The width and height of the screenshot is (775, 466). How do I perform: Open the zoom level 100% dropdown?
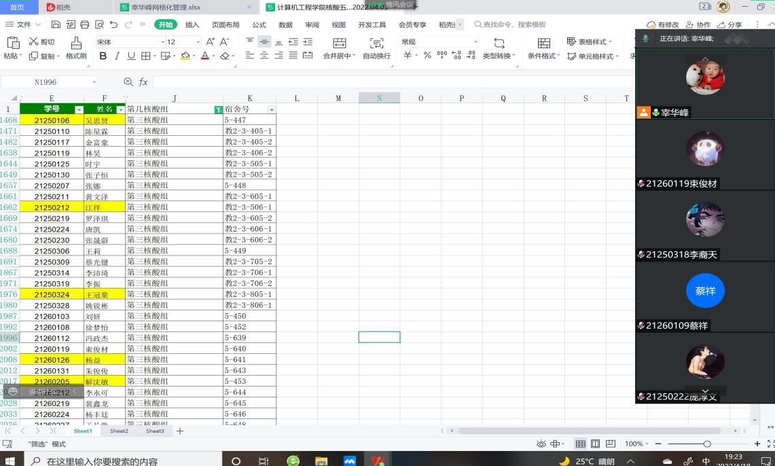(636, 444)
